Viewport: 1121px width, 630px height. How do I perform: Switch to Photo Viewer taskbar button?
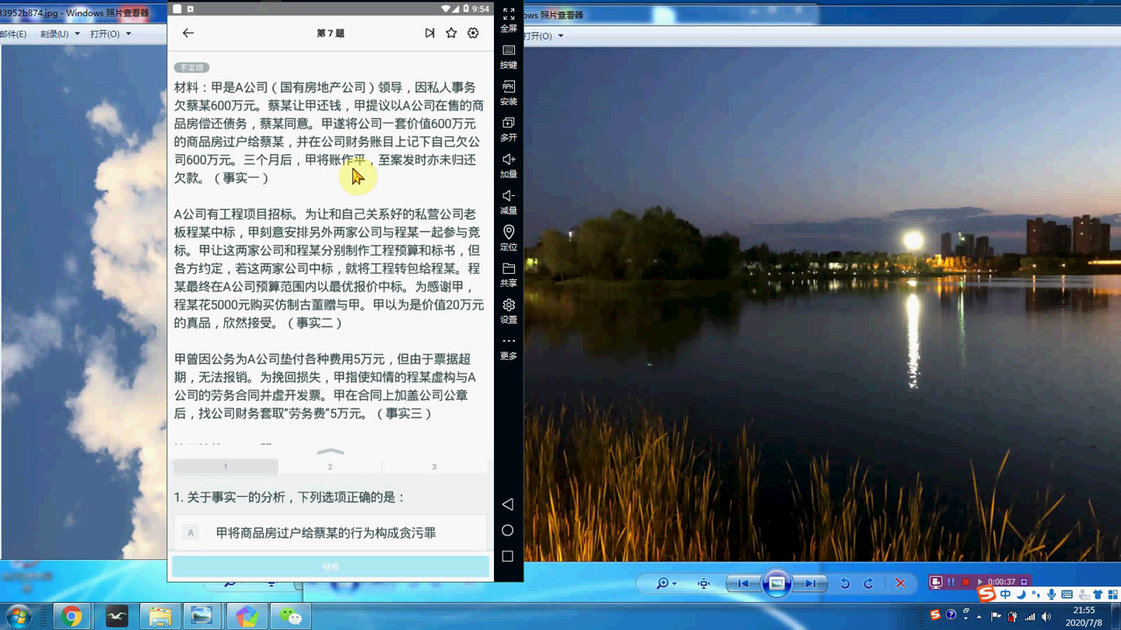pos(202,617)
